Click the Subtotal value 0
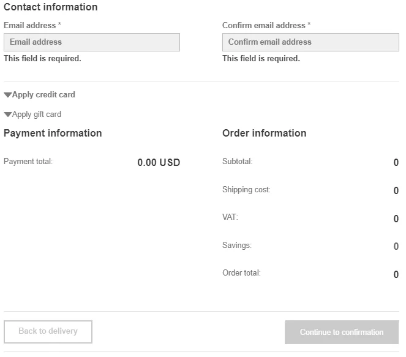The width and height of the screenshot is (406, 357). [x=396, y=162]
